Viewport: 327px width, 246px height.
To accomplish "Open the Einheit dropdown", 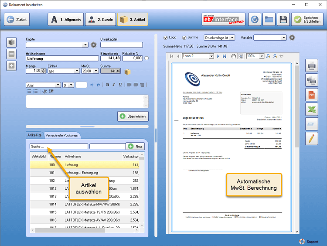I will click(77, 71).
